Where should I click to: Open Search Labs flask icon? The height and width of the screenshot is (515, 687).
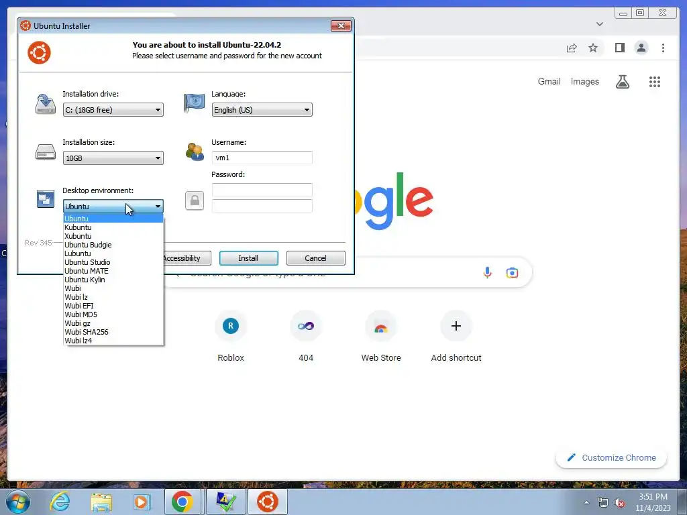point(622,81)
